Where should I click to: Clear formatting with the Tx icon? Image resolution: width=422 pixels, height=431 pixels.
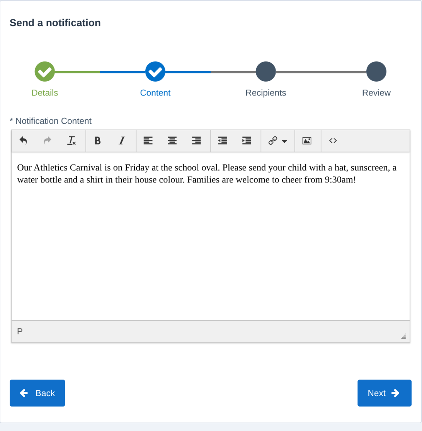pos(72,141)
